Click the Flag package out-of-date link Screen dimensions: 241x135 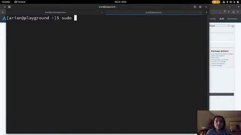[220, 60]
